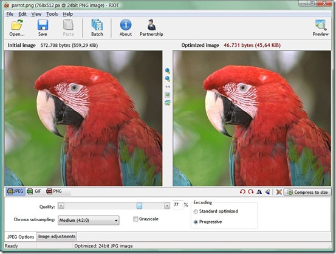Rotate image left with the red arrow
Viewport: 336px width, 254px height.
[242, 191]
